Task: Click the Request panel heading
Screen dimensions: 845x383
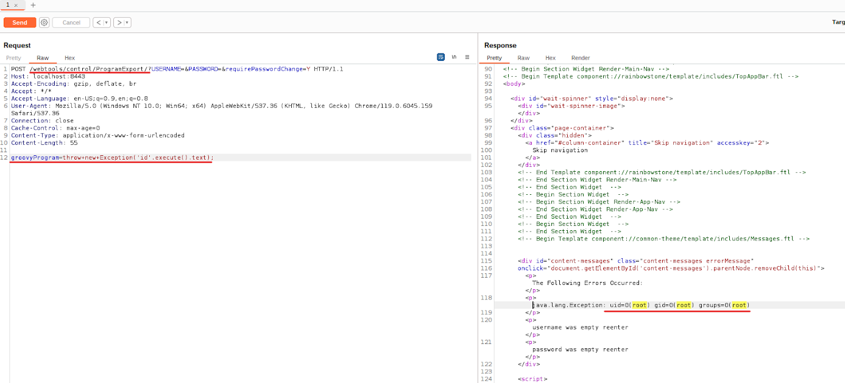Action: 17,45
